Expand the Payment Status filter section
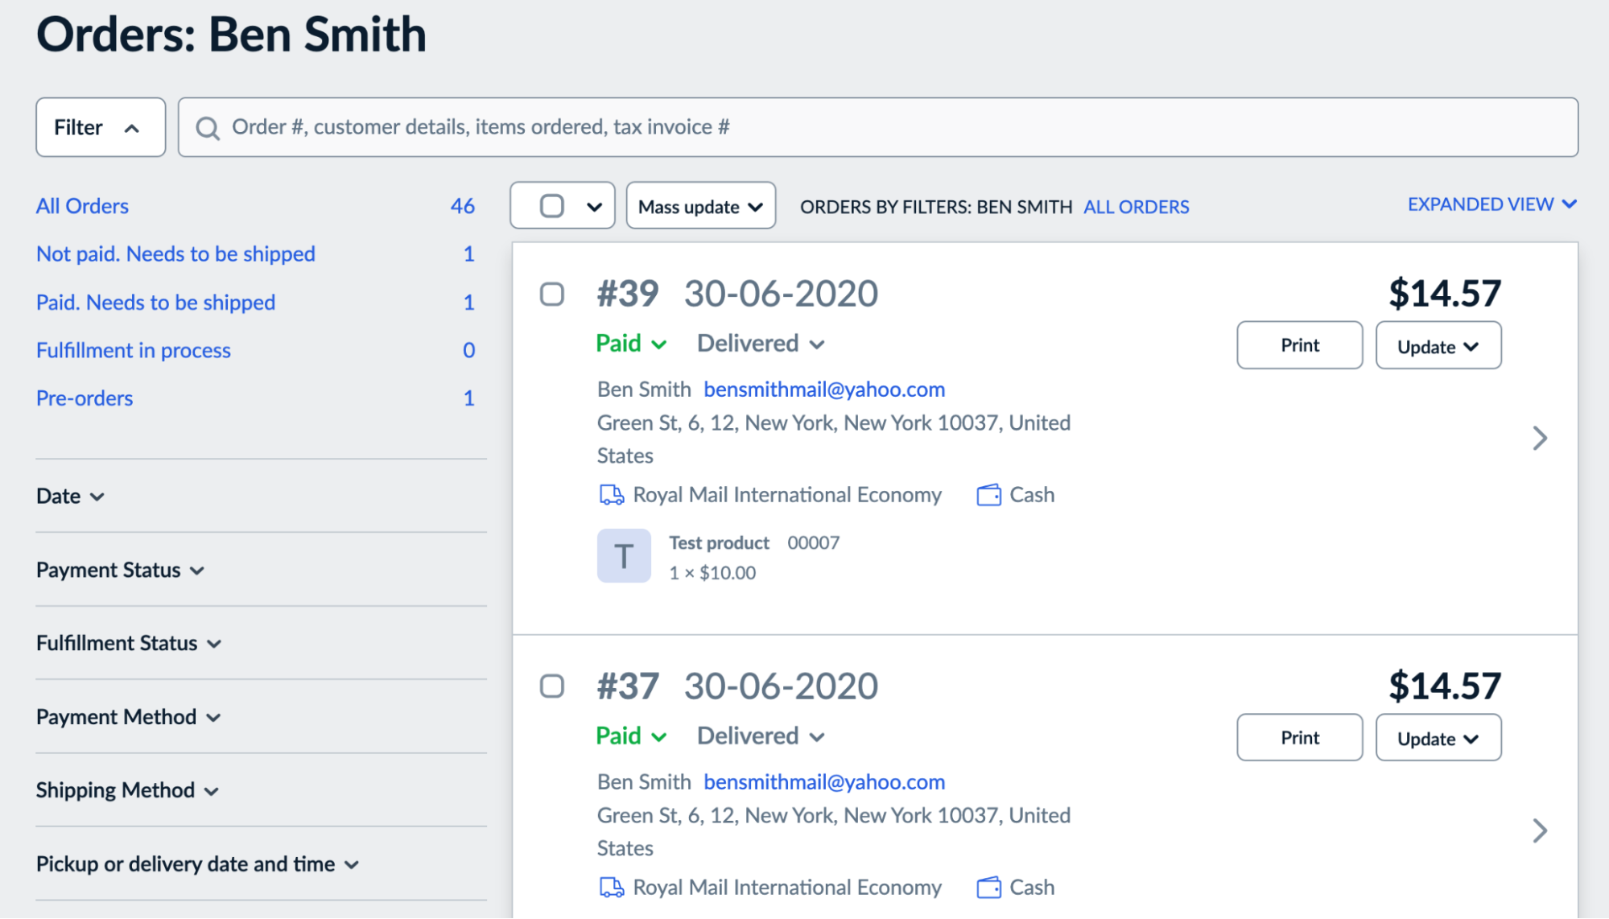Viewport: 1609px width, 919px height. coord(120,570)
